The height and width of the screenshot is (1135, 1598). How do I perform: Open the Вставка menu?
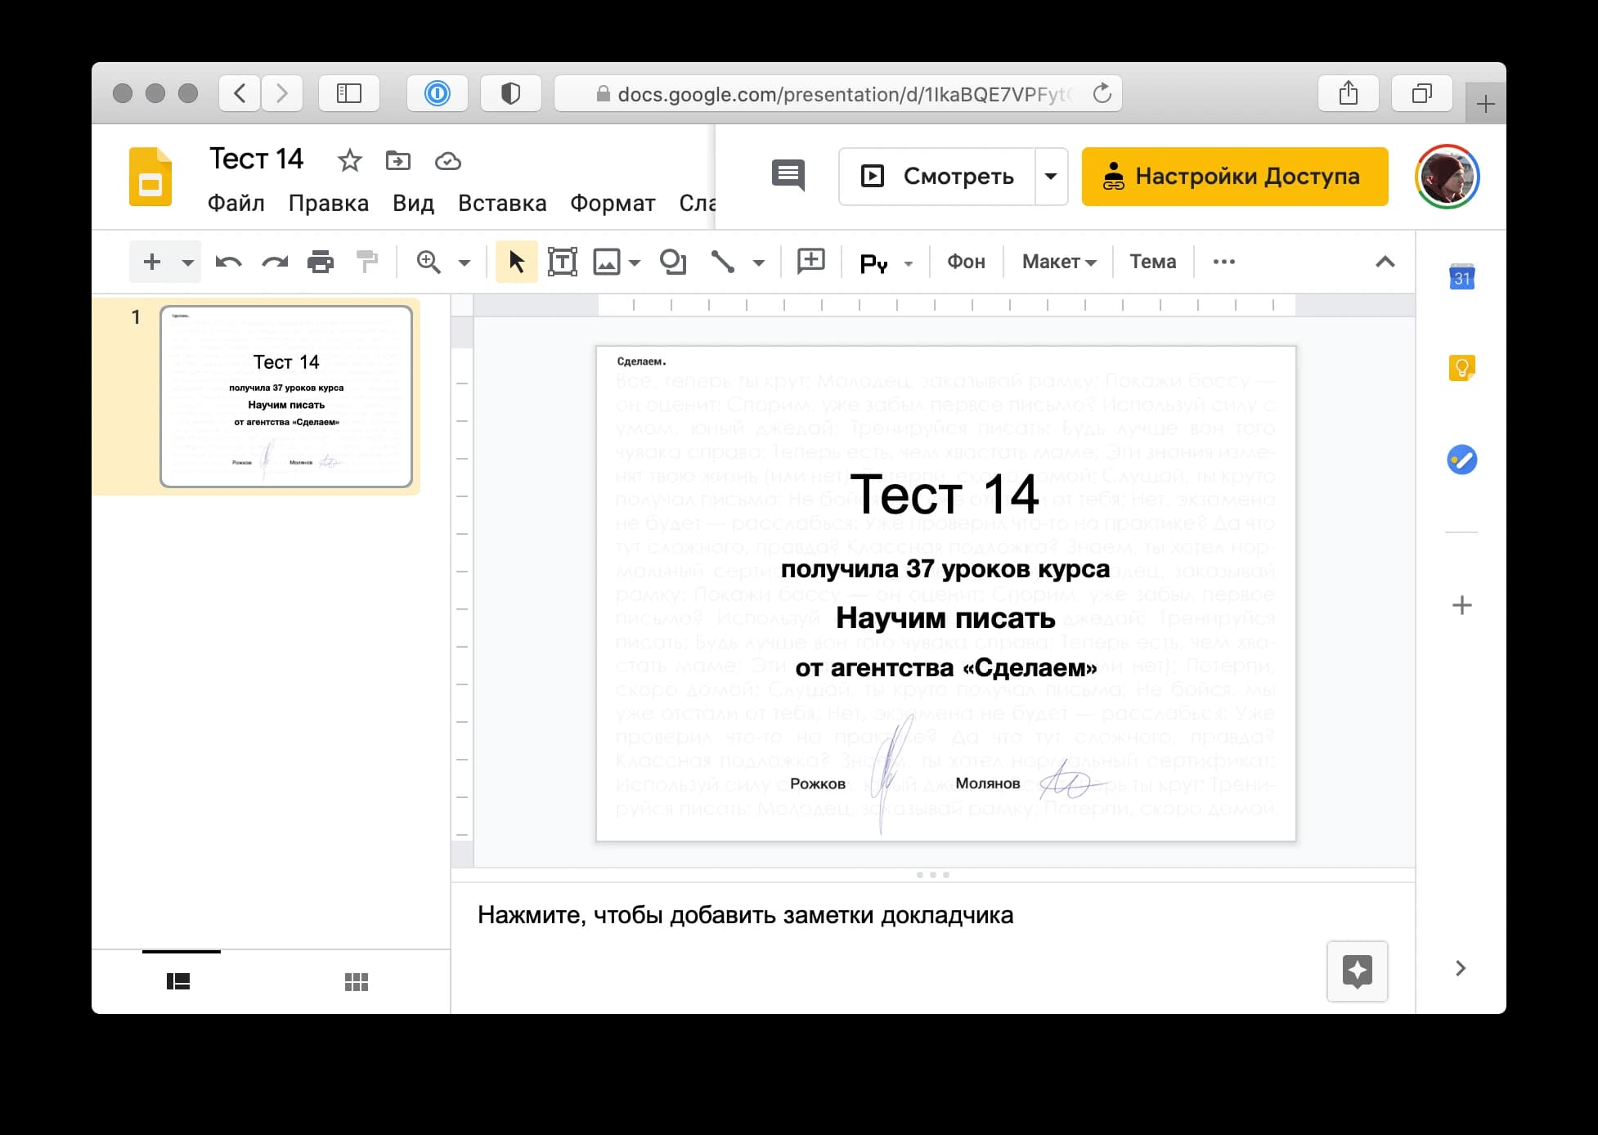coord(501,203)
